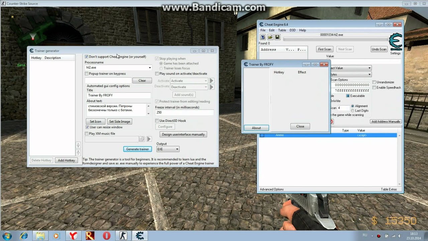
Task: Move hotkey up with the up arrow
Action: click(78, 145)
